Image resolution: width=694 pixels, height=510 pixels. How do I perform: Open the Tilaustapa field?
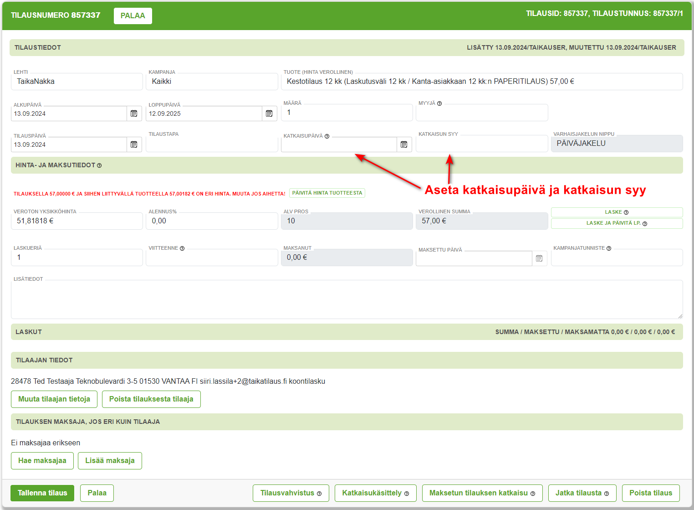(x=212, y=144)
